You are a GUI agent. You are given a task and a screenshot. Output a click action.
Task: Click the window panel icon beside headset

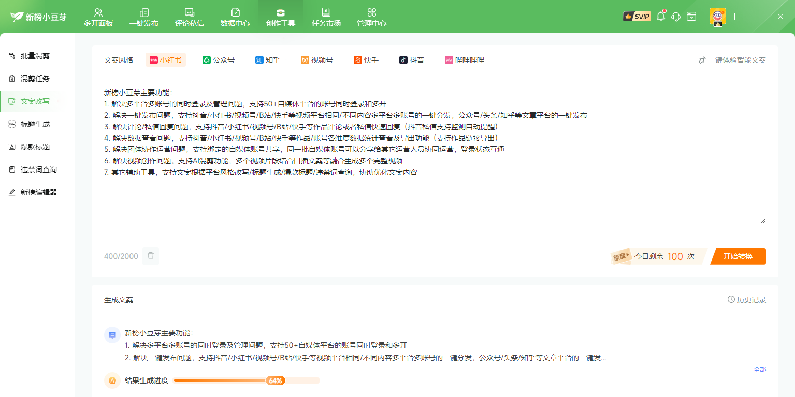[691, 17]
